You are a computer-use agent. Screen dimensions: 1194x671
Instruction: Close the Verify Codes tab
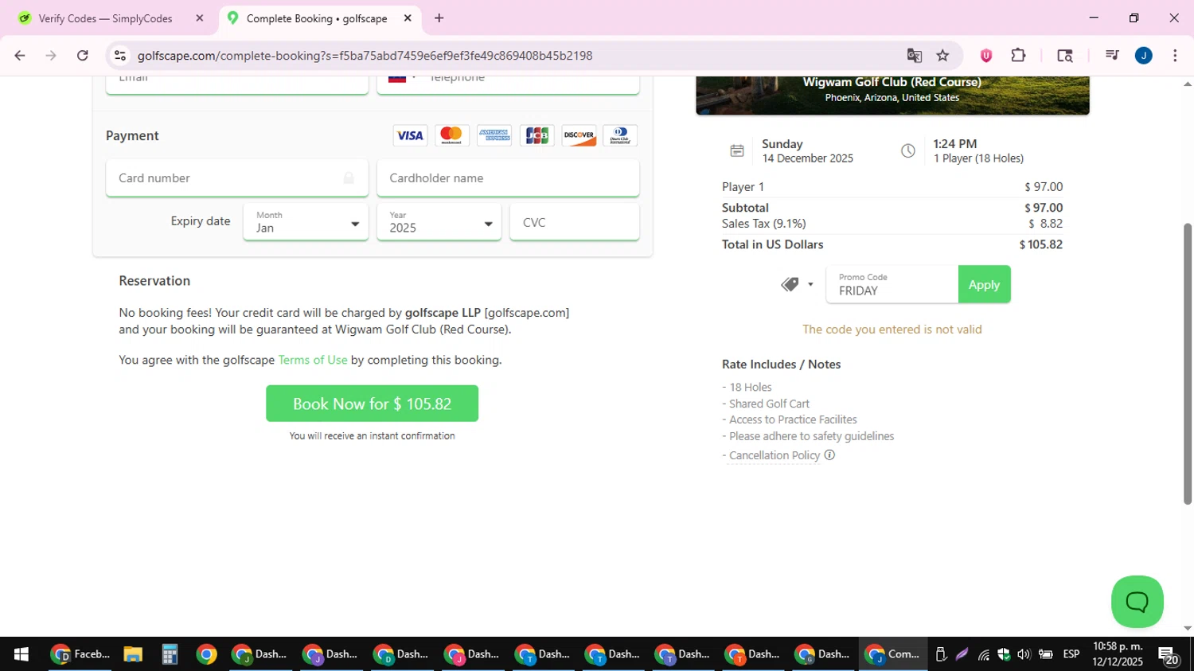coord(200,18)
